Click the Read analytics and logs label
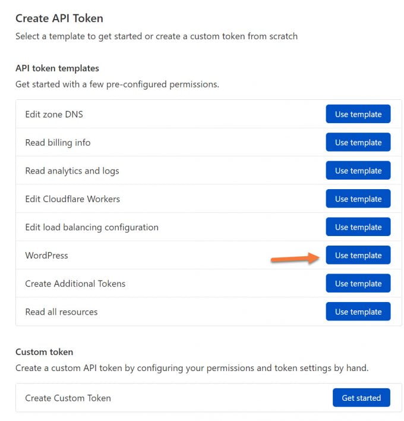The height and width of the screenshot is (421, 404). point(72,171)
